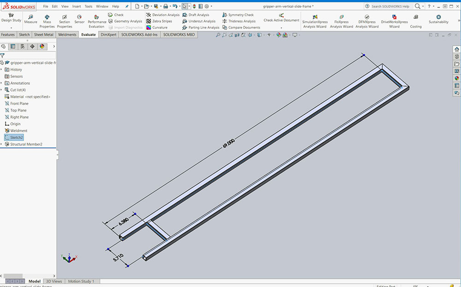
Task: Launch SimulationXpress Analysis Wizard
Action: click(315, 21)
